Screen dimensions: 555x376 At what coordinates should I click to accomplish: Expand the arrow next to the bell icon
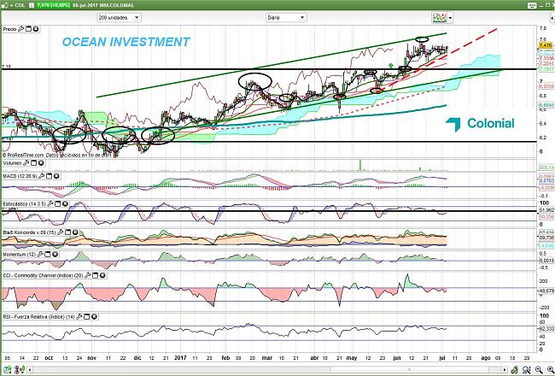[10, 6]
